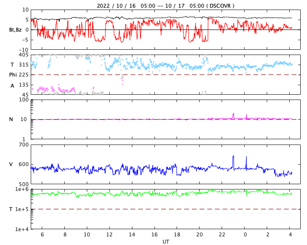
Task: Click the "-10" tick of the Bt,Bz panel
Action: click(24, 50)
